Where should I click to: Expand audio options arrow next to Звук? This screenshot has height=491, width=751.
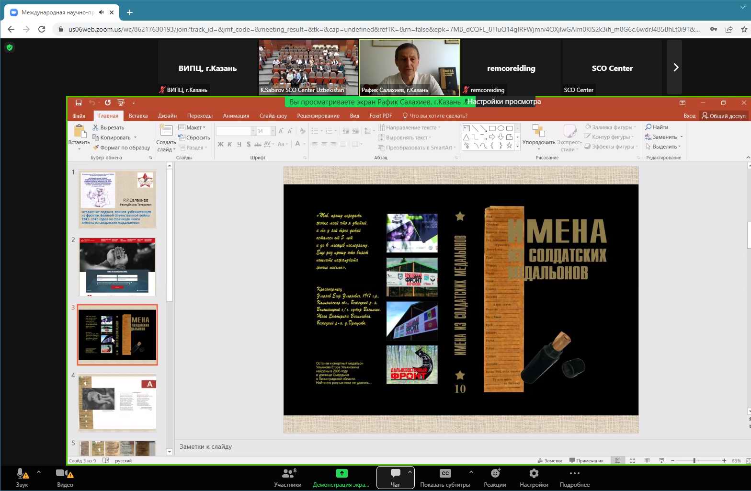click(39, 472)
